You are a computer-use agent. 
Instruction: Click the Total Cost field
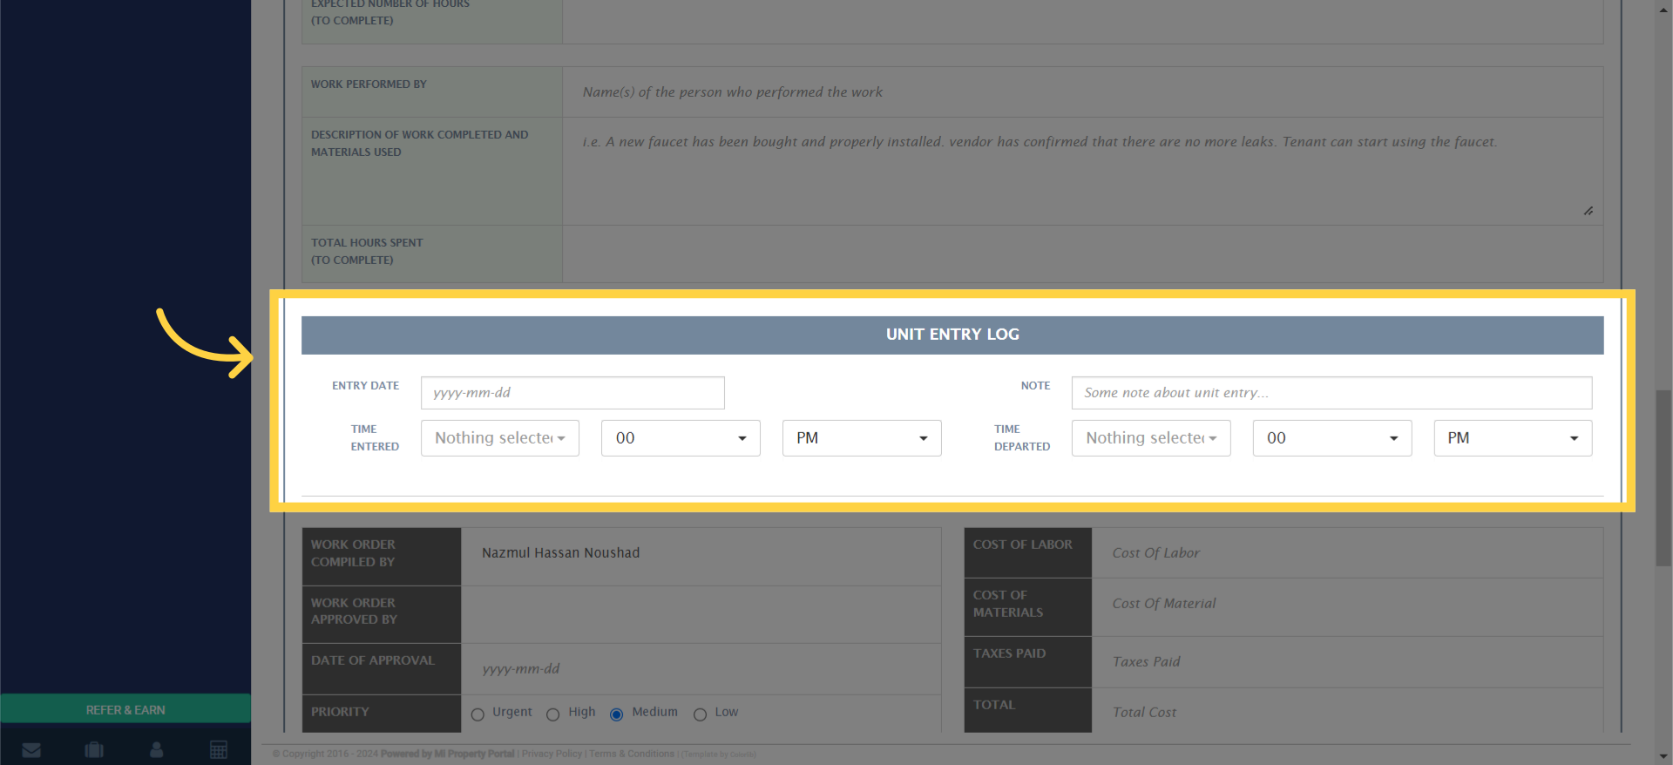coord(1347,712)
